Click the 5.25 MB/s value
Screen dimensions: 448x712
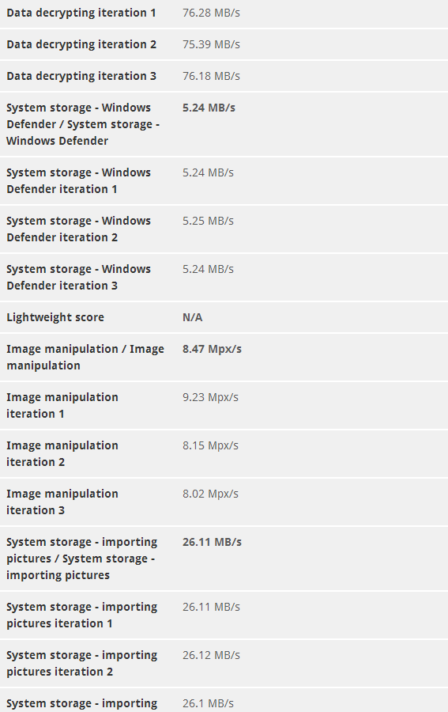pos(208,221)
